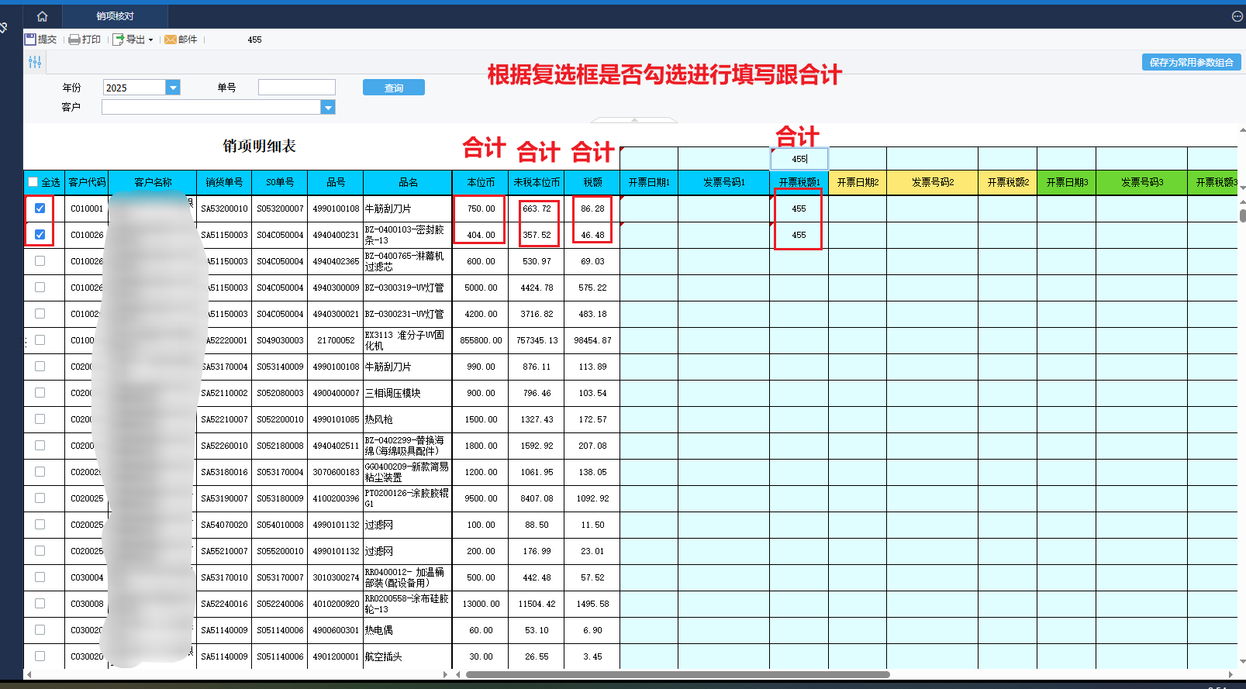Click the pin icon on left sidebar

coord(4,28)
